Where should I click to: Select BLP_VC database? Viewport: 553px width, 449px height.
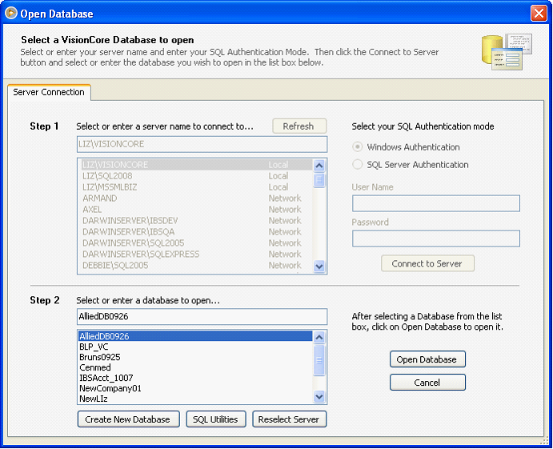tap(195, 347)
